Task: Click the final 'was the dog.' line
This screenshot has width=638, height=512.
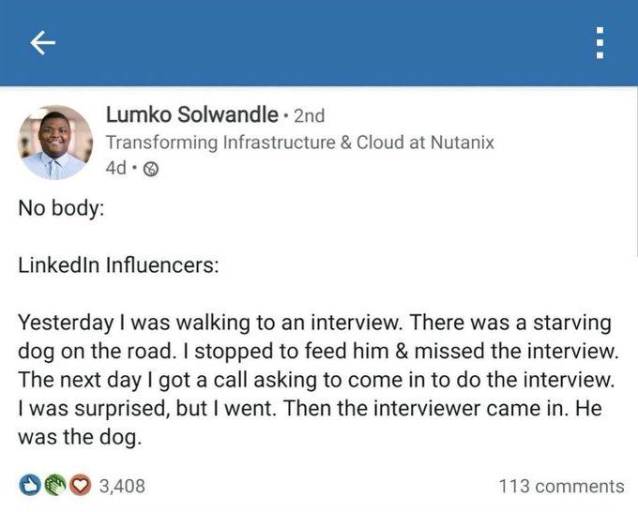Action: (80, 438)
